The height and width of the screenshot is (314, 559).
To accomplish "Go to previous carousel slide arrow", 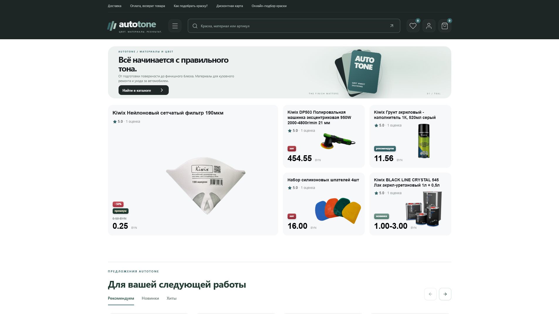I will click(430, 294).
